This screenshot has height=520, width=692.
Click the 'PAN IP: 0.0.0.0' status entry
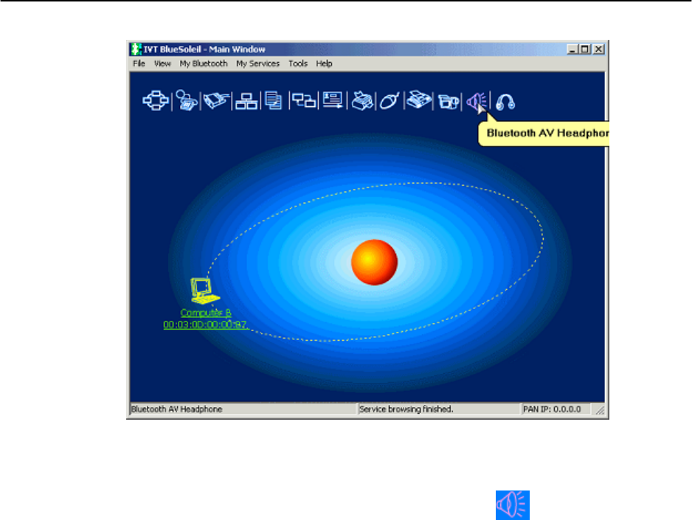tap(552, 409)
